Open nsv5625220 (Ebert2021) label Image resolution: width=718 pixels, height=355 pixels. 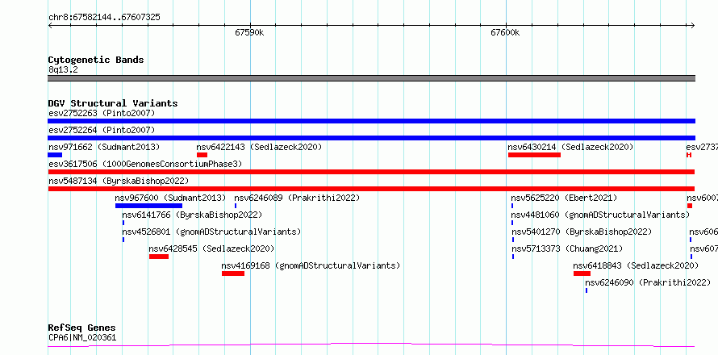point(564,198)
